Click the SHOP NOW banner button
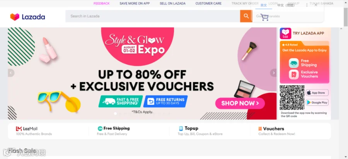Viewport: 348px width, 159px height. pos(240,103)
